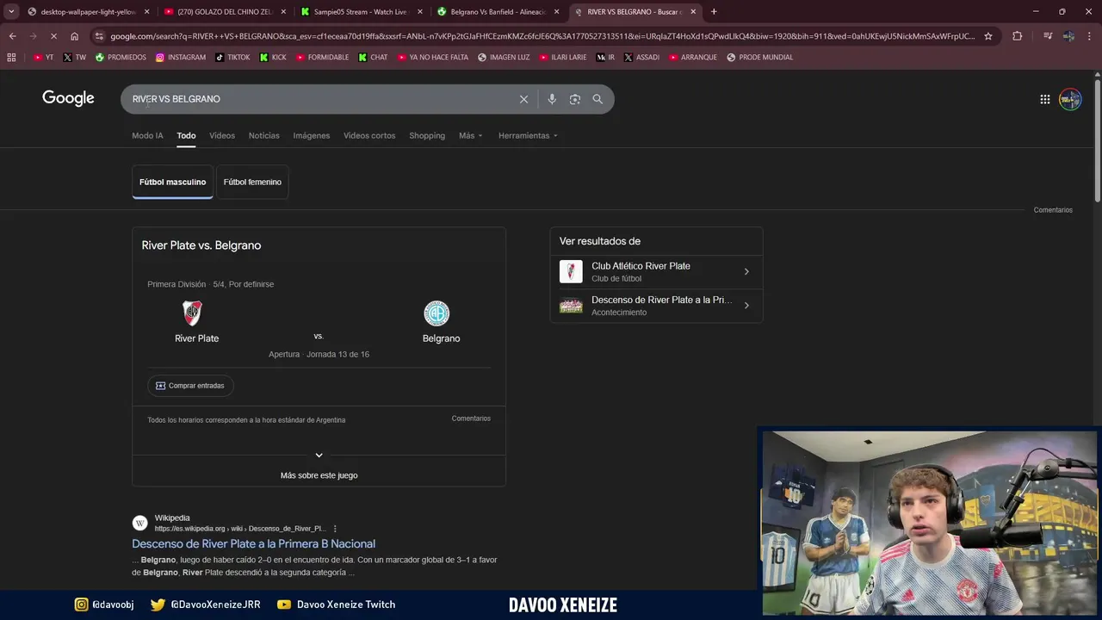The image size is (1102, 620).
Task: Switch to GOLAZO DEL CHINO YouTube tab
Action: point(225,12)
